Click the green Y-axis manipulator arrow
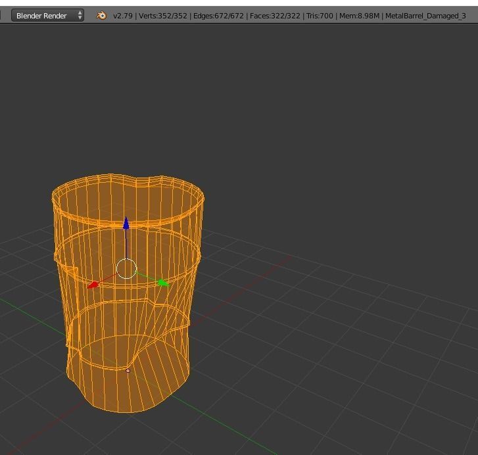478x455 pixels. pyautogui.click(x=163, y=283)
